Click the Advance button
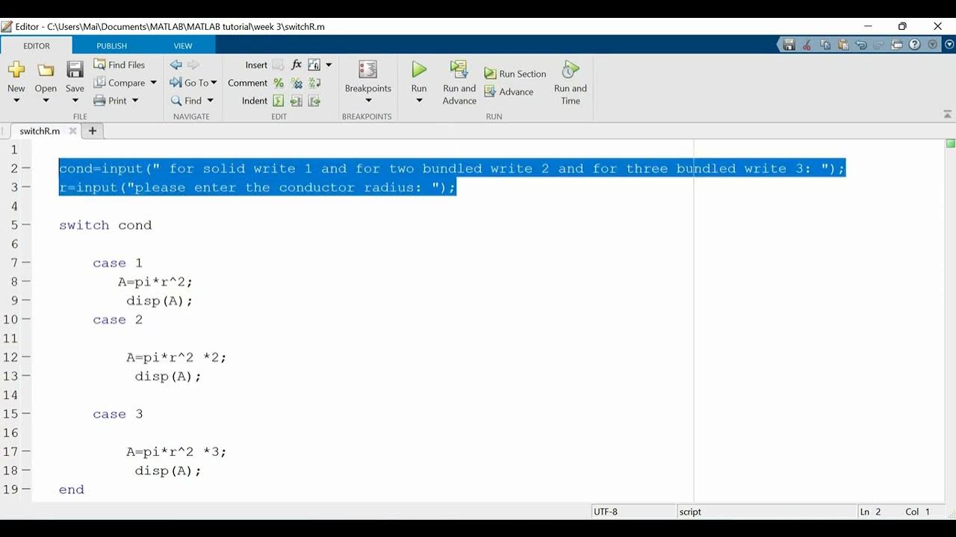This screenshot has height=537, width=956. (509, 92)
